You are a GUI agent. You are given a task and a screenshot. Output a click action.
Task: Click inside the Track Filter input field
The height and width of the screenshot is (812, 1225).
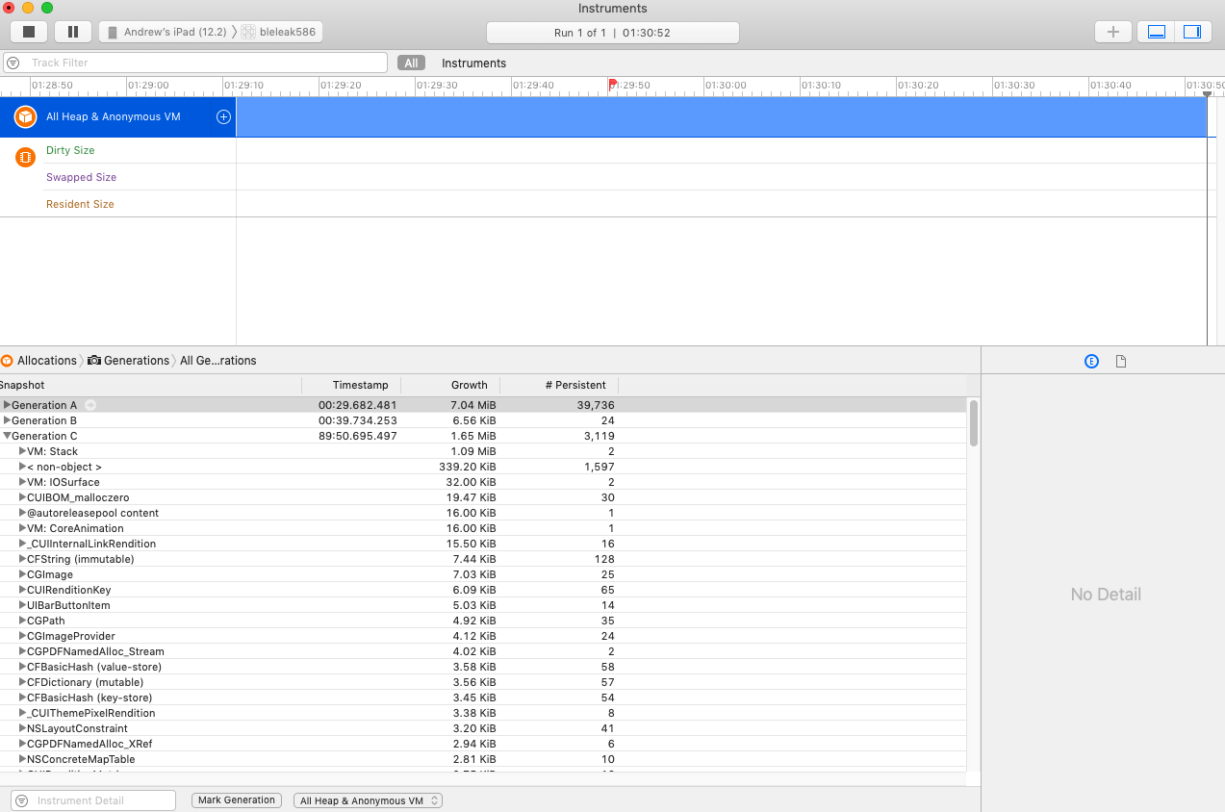[192, 62]
